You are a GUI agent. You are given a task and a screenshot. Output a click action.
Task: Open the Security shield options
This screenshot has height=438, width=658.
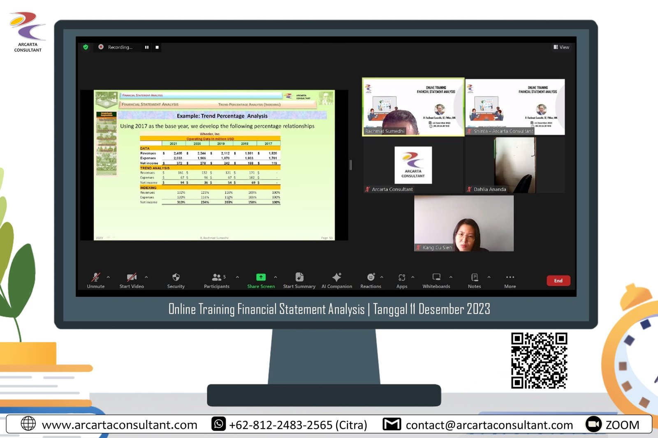pos(176,280)
